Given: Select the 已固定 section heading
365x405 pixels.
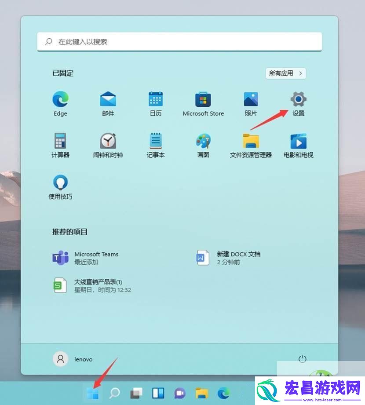Looking at the screenshot, I should click(x=63, y=73).
